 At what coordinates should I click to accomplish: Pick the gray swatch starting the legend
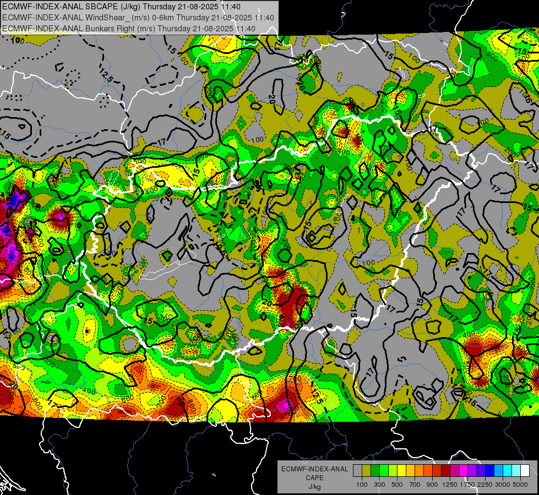[x=357, y=471]
